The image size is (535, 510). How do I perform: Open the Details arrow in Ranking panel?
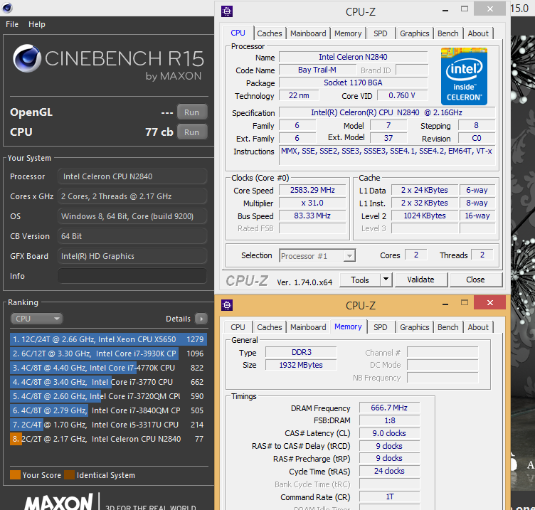[201, 319]
